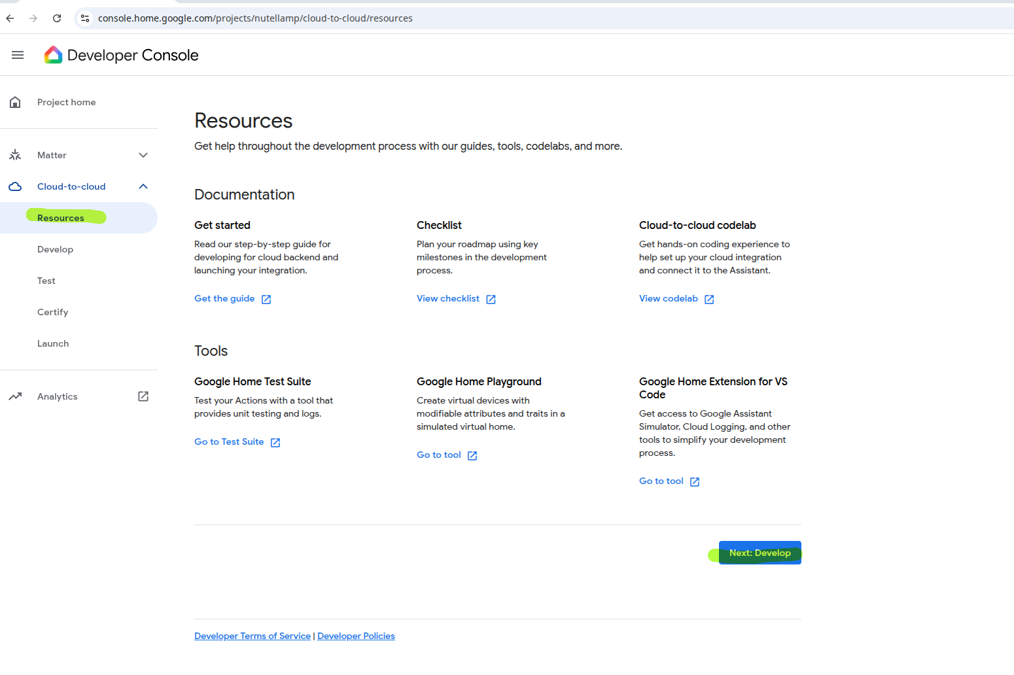The height and width of the screenshot is (675, 1014).
Task: Click the Analytics external link icon
Action: click(x=143, y=397)
